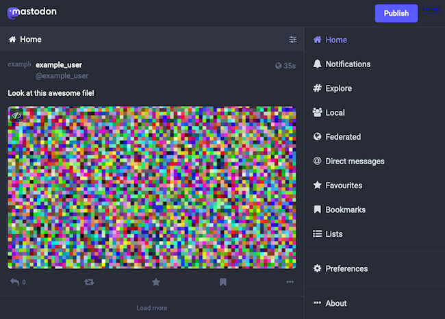Open the post's three-dot more menu
This screenshot has width=445, height=319.
click(x=290, y=281)
